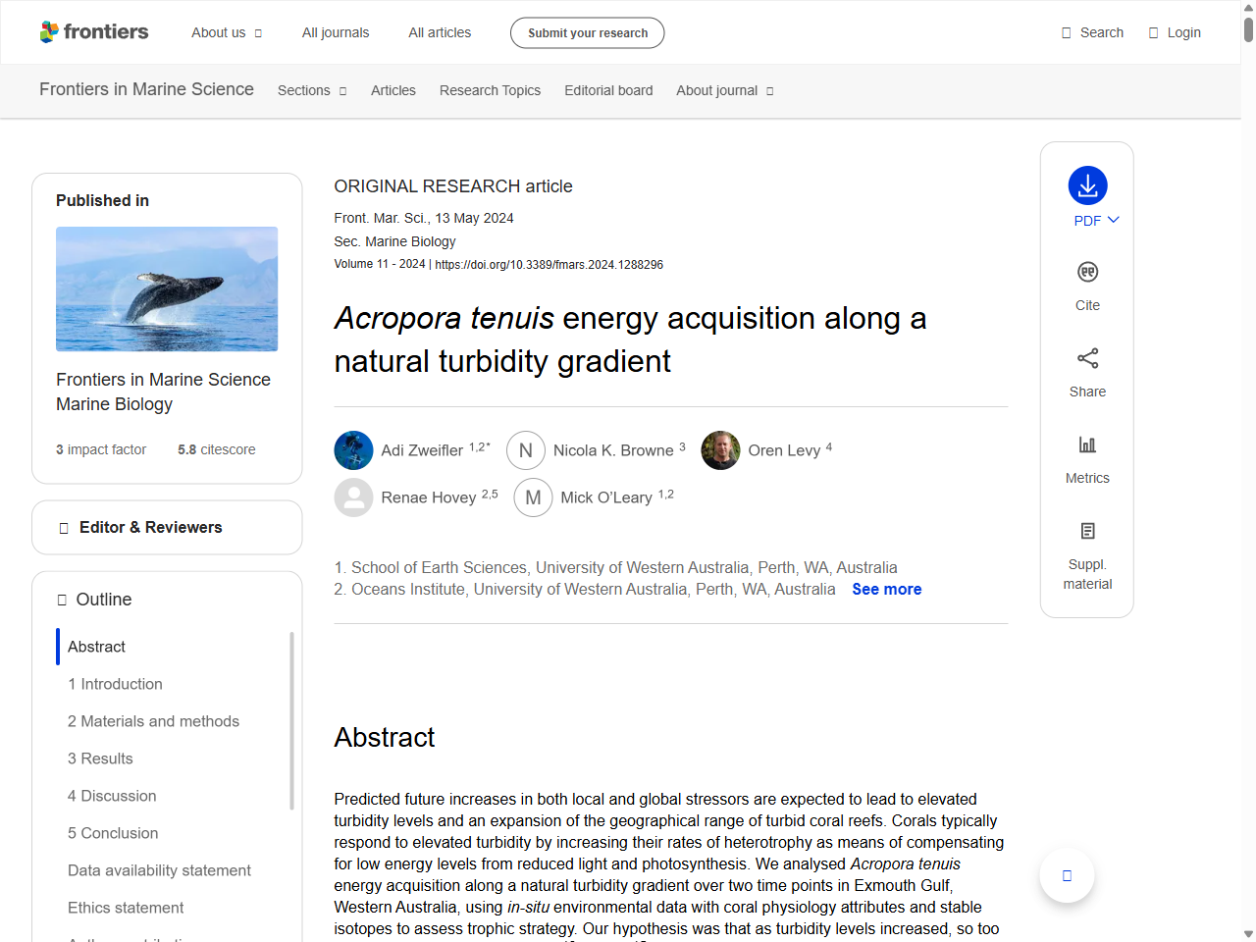Click the whale cover image thumbnail
Image resolution: width=1256 pixels, height=942 pixels.
(167, 288)
